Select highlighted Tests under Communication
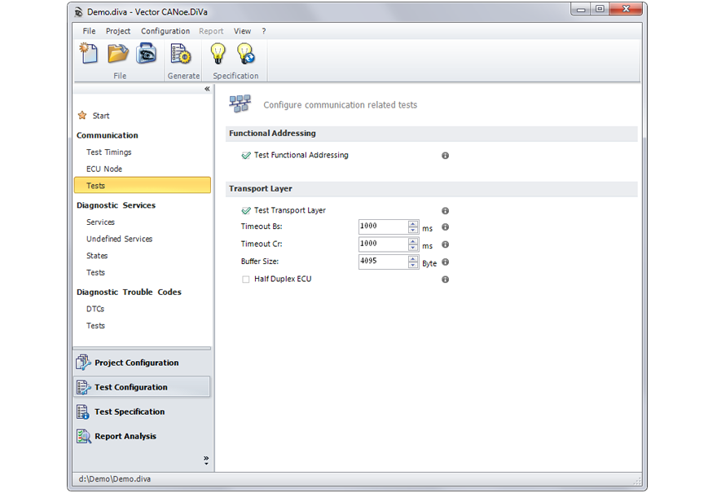 click(x=143, y=185)
